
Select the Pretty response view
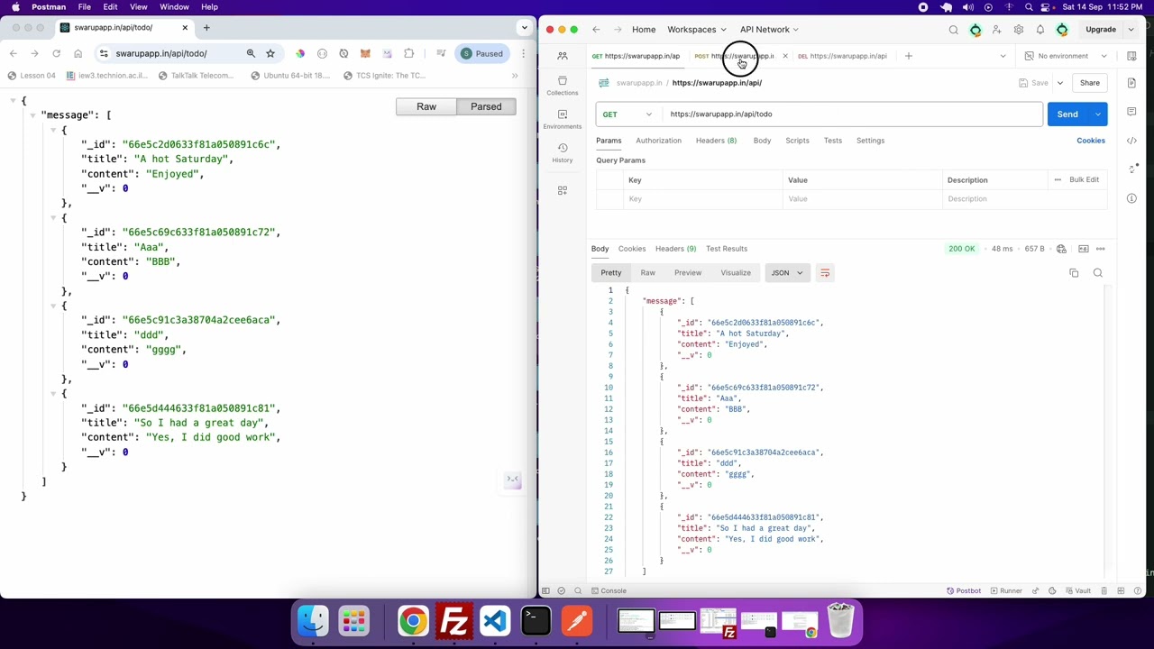(611, 272)
